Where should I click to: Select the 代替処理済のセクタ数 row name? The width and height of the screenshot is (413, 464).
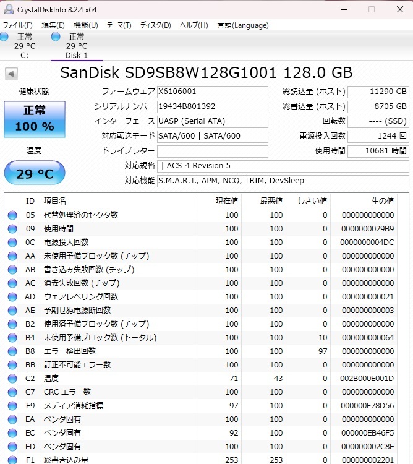[81, 215]
